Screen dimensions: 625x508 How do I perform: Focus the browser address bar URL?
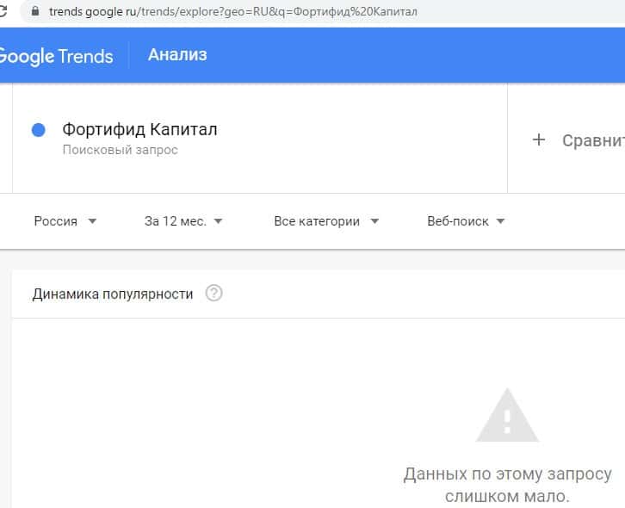pos(232,12)
